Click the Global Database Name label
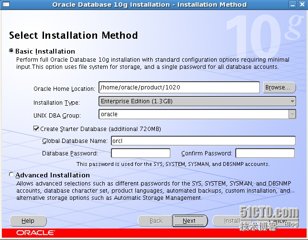This screenshot has width=308, height=240. tap(75, 141)
